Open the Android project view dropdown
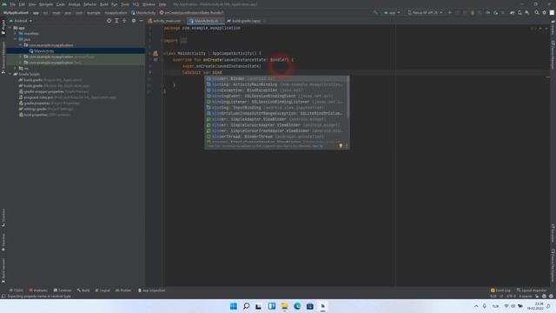The image size is (556, 313). [x=21, y=21]
